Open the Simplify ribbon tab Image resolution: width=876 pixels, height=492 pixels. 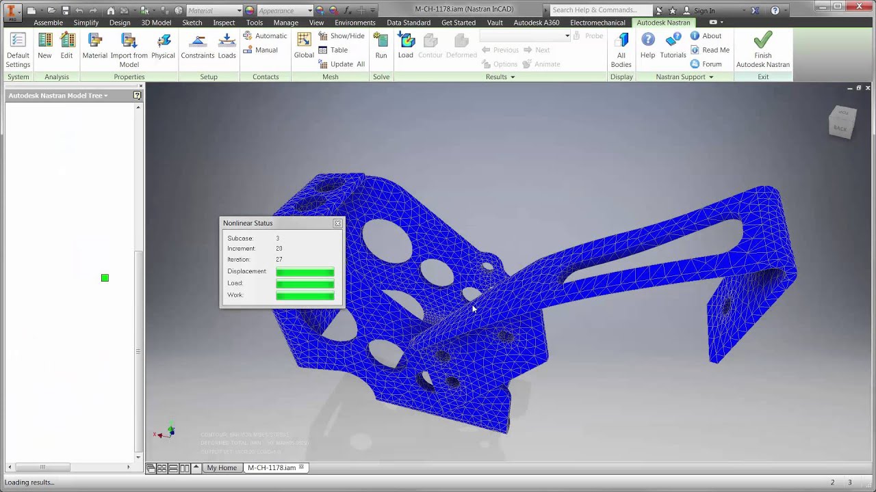86,23
